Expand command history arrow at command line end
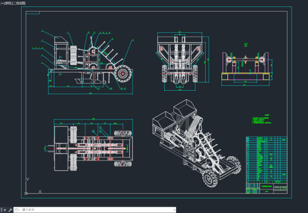 point(174,210)
